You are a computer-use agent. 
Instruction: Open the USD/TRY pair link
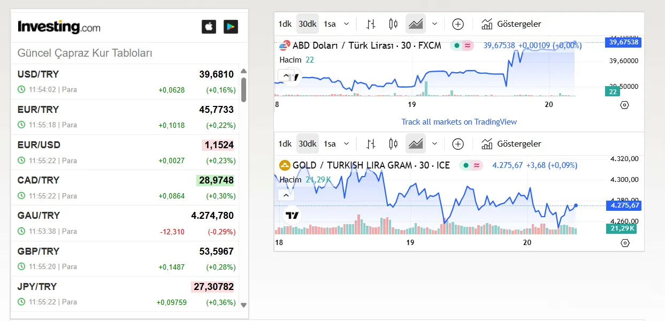pos(38,74)
